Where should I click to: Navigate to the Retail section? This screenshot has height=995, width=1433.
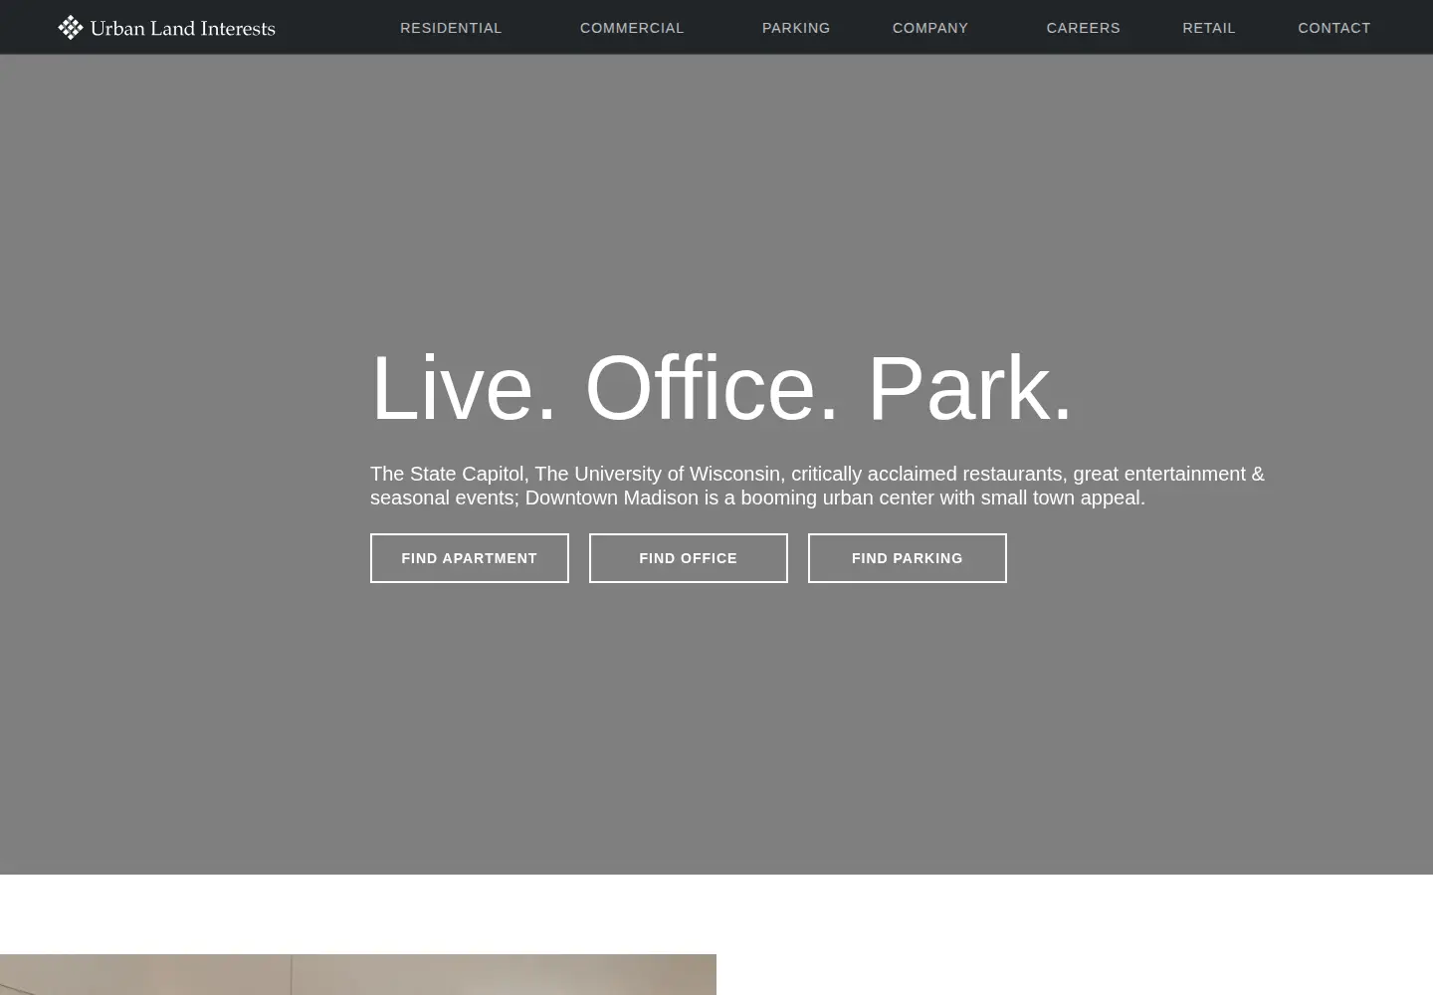tap(1209, 28)
